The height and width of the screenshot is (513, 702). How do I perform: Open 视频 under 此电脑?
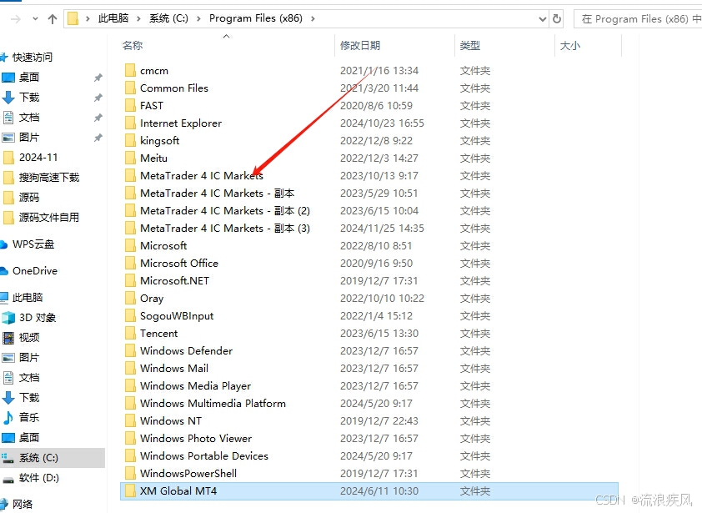[x=29, y=337]
